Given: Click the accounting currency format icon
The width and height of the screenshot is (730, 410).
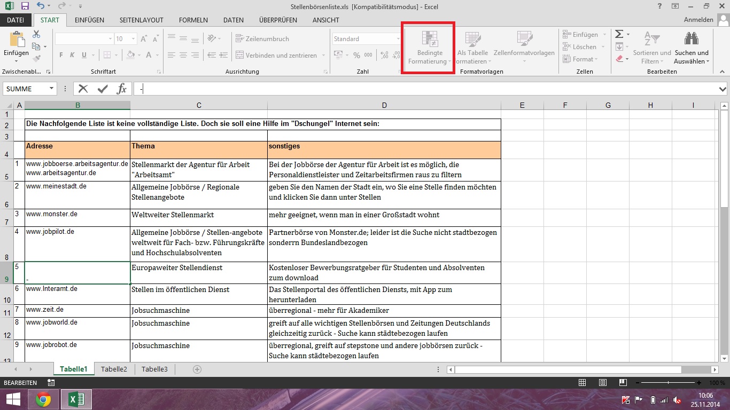Looking at the screenshot, I should [x=337, y=55].
